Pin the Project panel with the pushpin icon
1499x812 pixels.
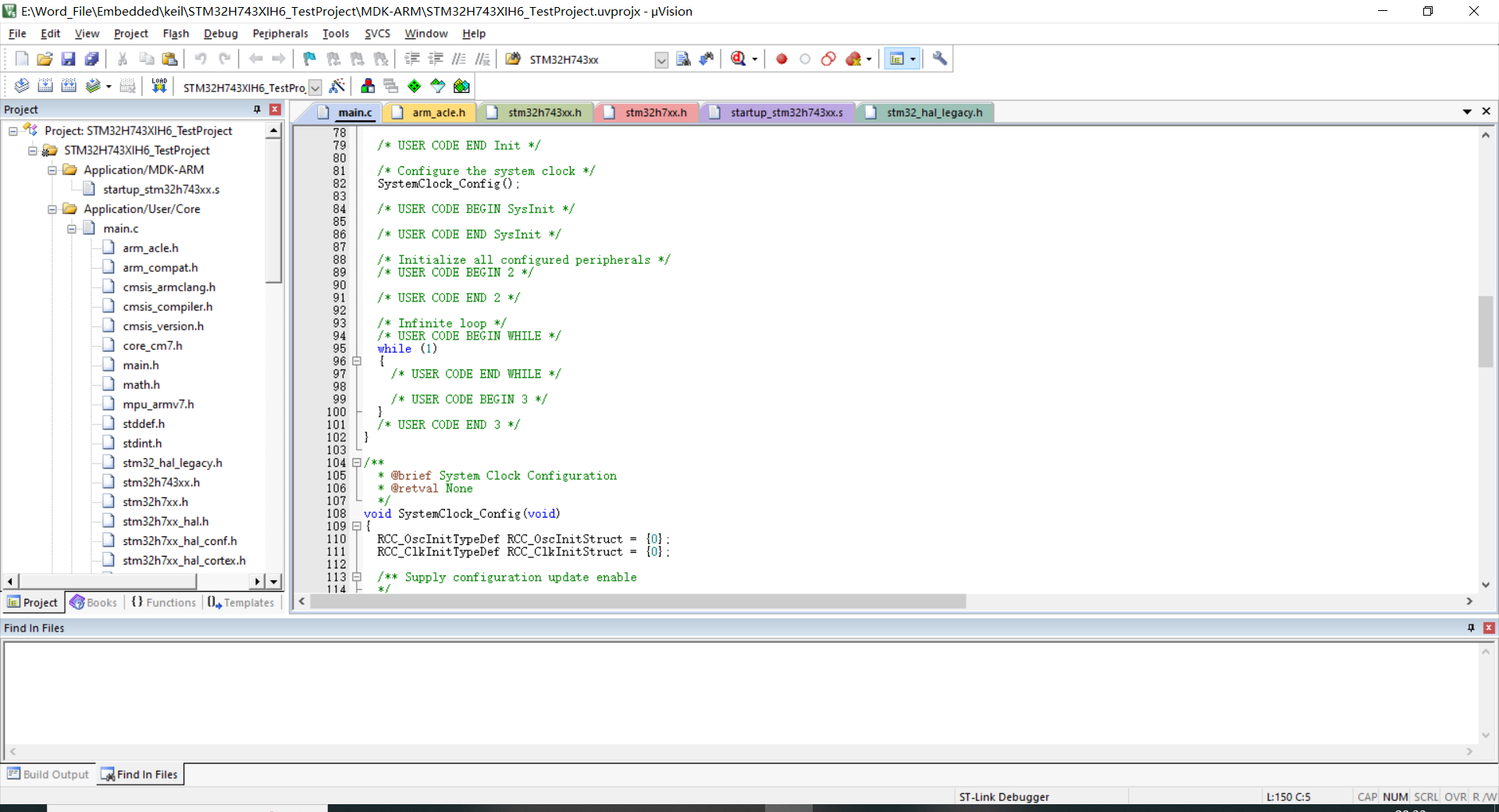(x=257, y=109)
